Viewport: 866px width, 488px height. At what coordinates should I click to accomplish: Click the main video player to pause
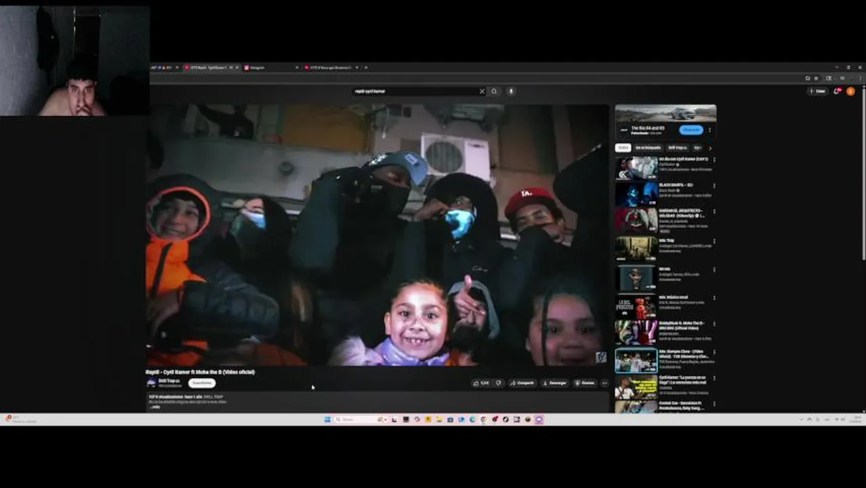(x=377, y=235)
